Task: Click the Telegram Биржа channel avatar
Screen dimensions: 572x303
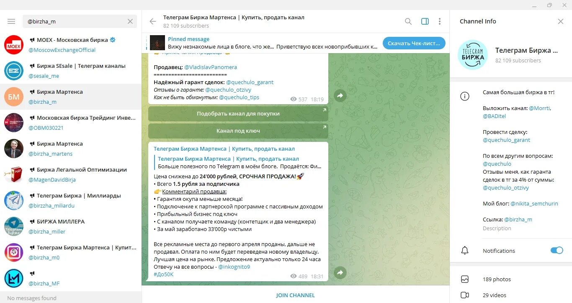Action: pyautogui.click(x=472, y=55)
